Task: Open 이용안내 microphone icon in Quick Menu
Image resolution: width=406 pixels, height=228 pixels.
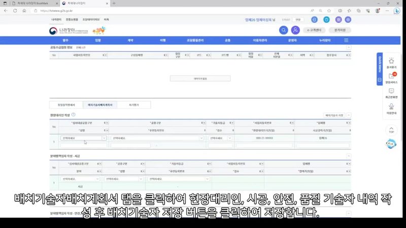Action: [x=391, y=109]
